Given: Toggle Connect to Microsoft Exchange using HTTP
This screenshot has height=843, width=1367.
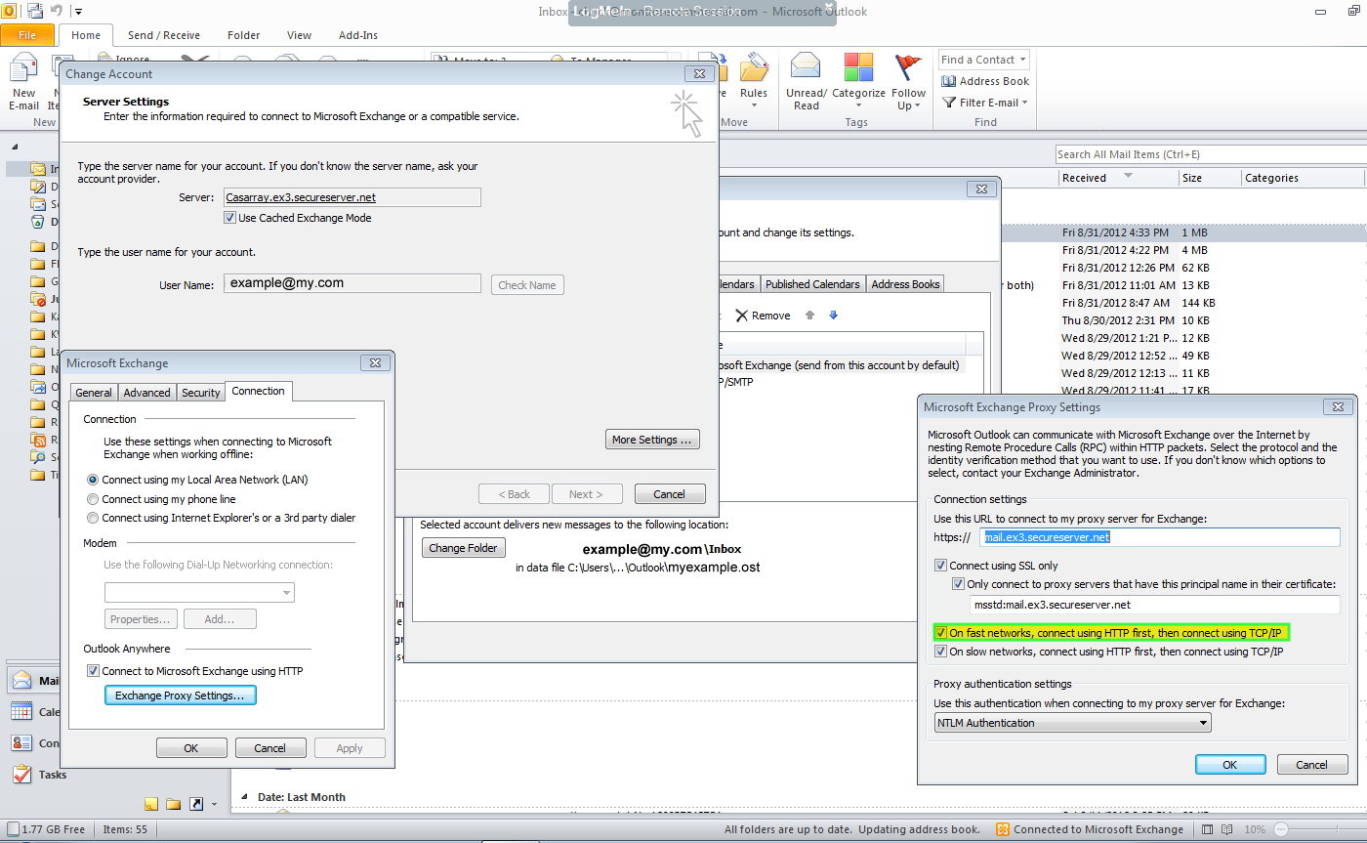Looking at the screenshot, I should click(x=94, y=671).
